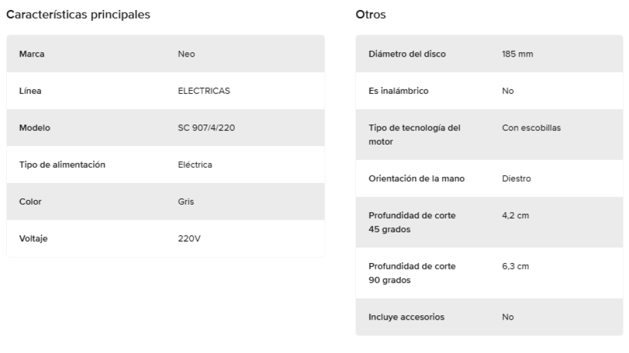This screenshot has height=353, width=629.
Task: Select the 185 mm value
Action: [x=517, y=53]
